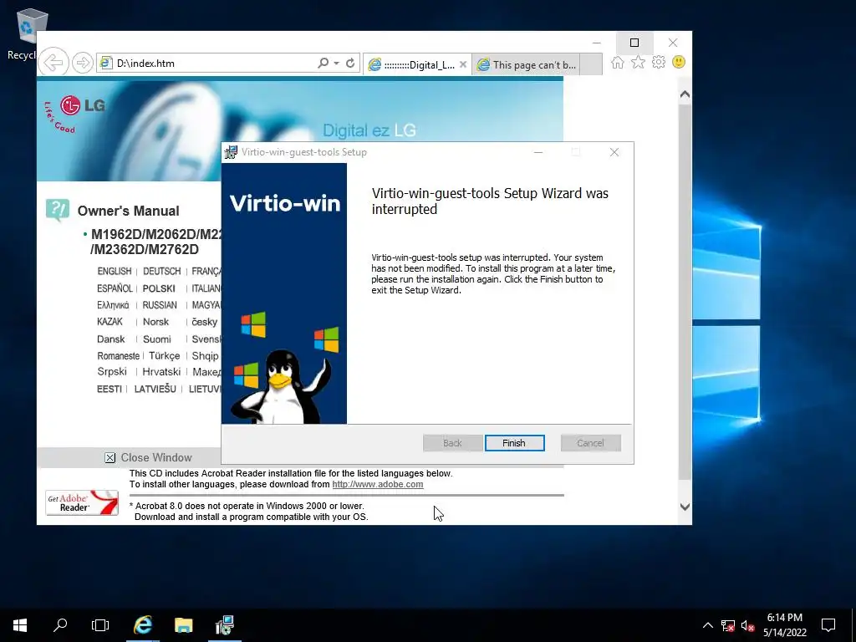Click the Close Window text
856x642 pixels.
point(156,457)
